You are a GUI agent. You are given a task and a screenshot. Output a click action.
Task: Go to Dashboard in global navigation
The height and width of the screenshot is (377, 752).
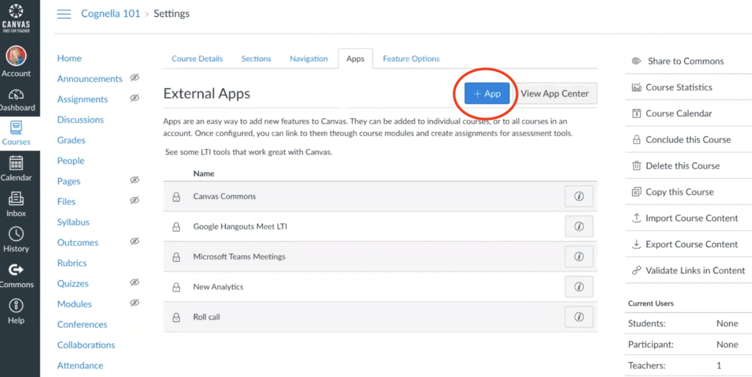16,100
